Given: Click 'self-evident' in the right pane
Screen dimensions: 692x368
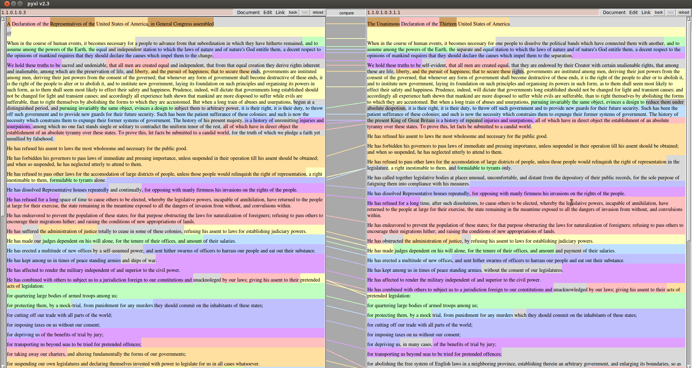Looking at the screenshot, I should (434, 66).
